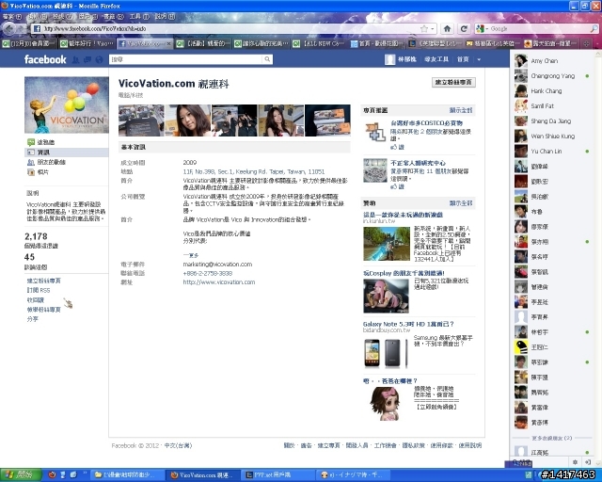Image resolution: width=602 pixels, height=482 pixels.
Task: Open the fifth photo showing product boxes
Action: click(327, 120)
